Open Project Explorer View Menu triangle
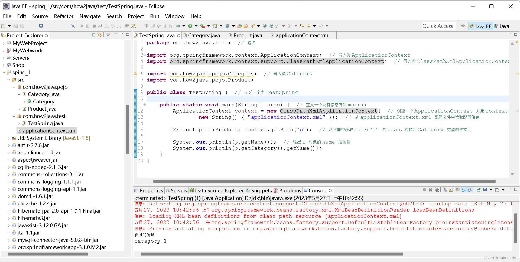The height and width of the screenshot is (262, 520). [x=116, y=34]
